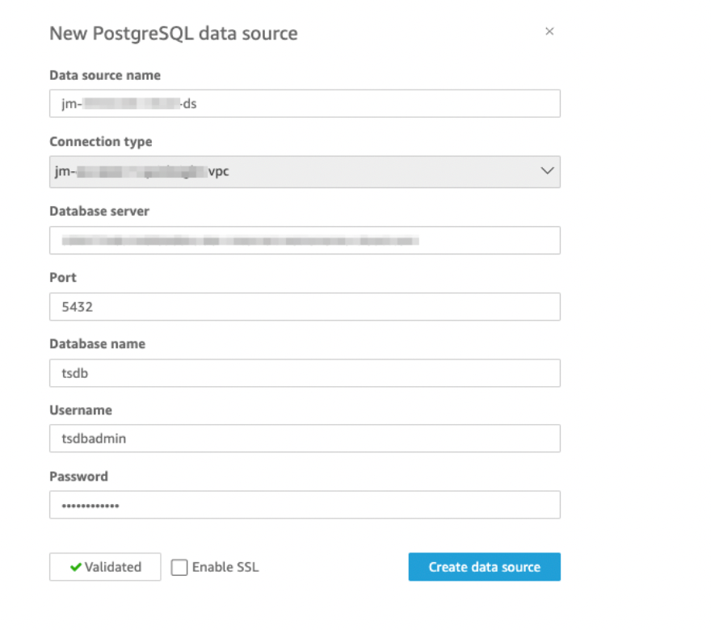Image resolution: width=711 pixels, height=630 pixels.
Task: Focus the Username field with tsdbadmin
Action: (x=304, y=439)
